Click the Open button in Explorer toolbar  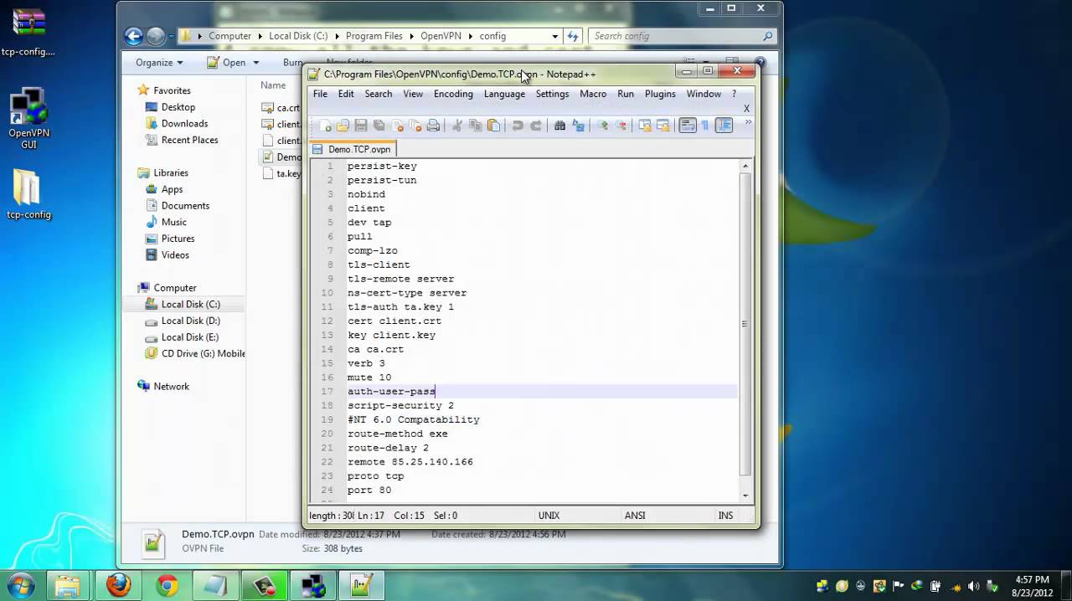(x=227, y=63)
